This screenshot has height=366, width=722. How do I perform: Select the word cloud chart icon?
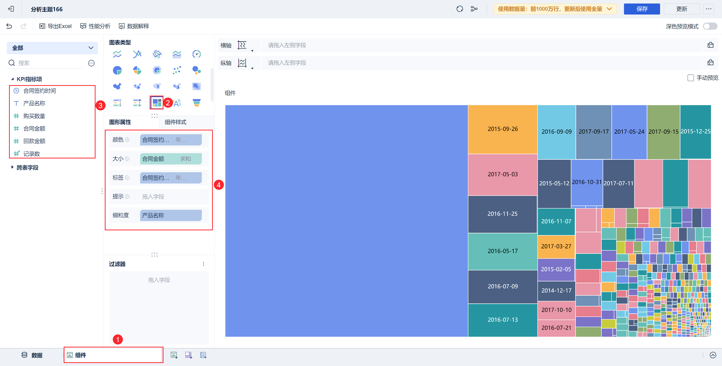(177, 103)
